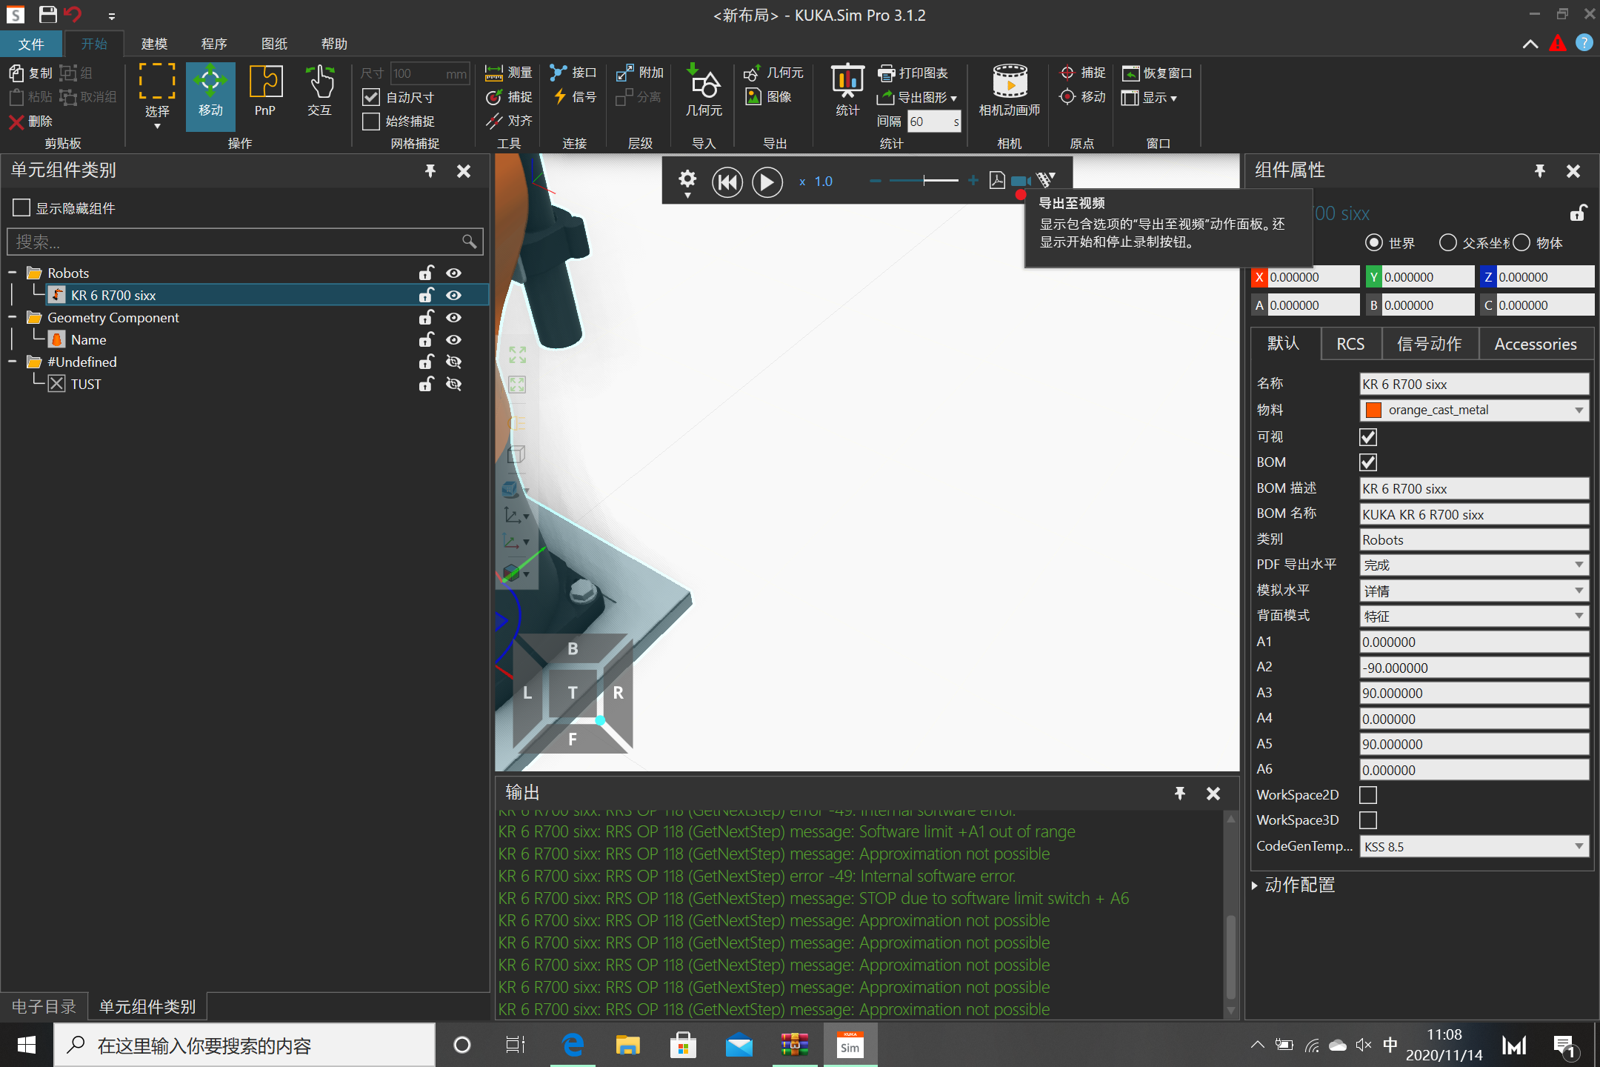Screen dimensions: 1600x1067
Task: Open 显示 window dropdown
Action: point(1150,97)
